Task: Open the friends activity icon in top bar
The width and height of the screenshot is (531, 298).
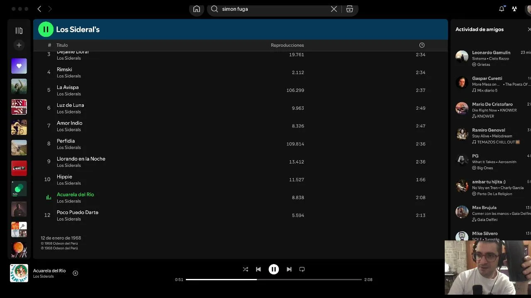Action: pos(514,9)
